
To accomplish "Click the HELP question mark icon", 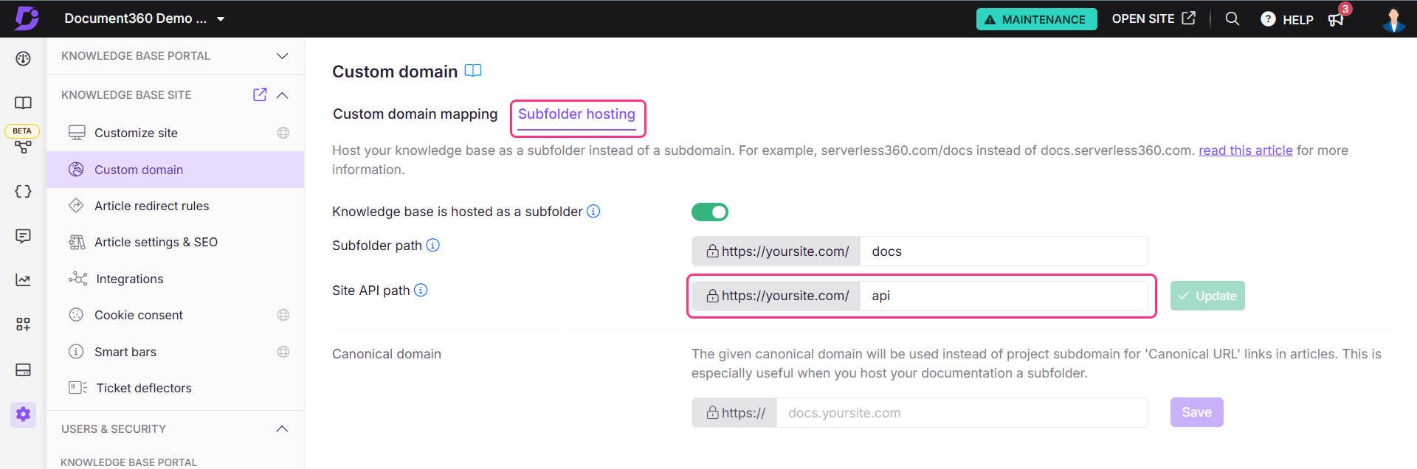I will [1268, 19].
